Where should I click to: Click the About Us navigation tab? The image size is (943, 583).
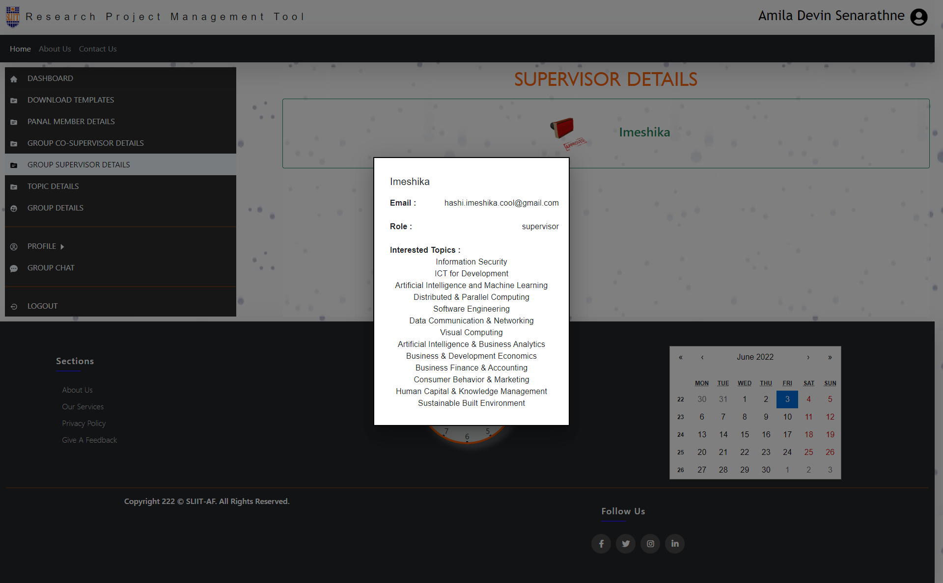point(55,49)
